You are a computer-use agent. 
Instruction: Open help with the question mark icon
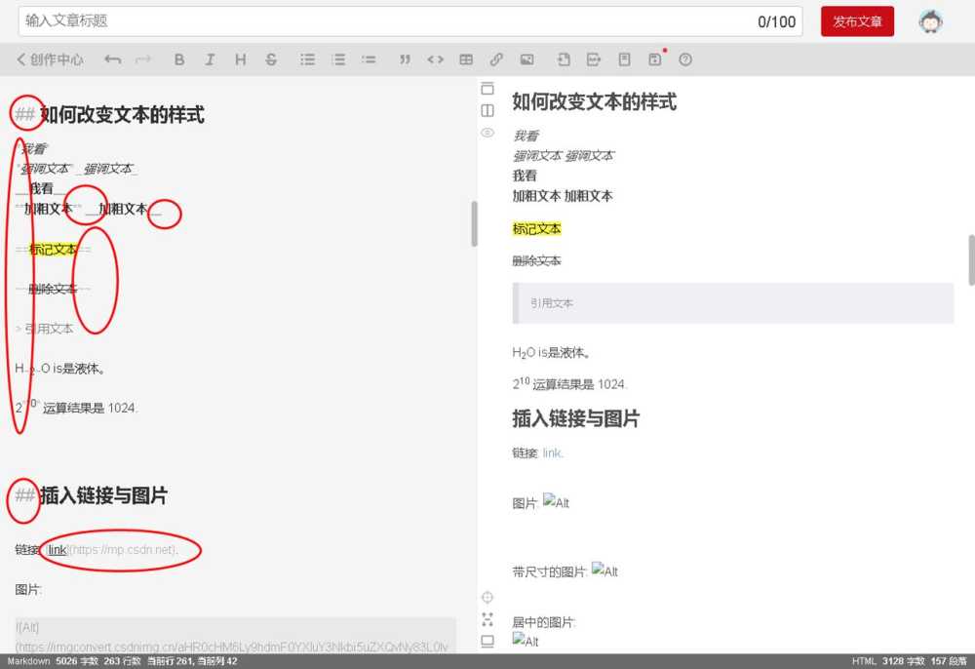(685, 59)
